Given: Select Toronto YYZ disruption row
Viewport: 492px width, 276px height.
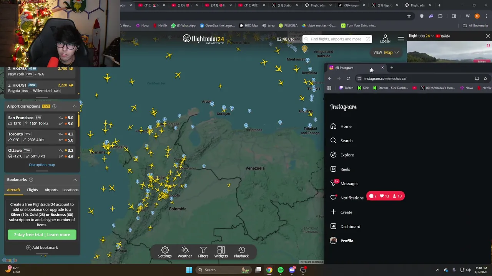Looking at the screenshot, I should (x=41, y=137).
